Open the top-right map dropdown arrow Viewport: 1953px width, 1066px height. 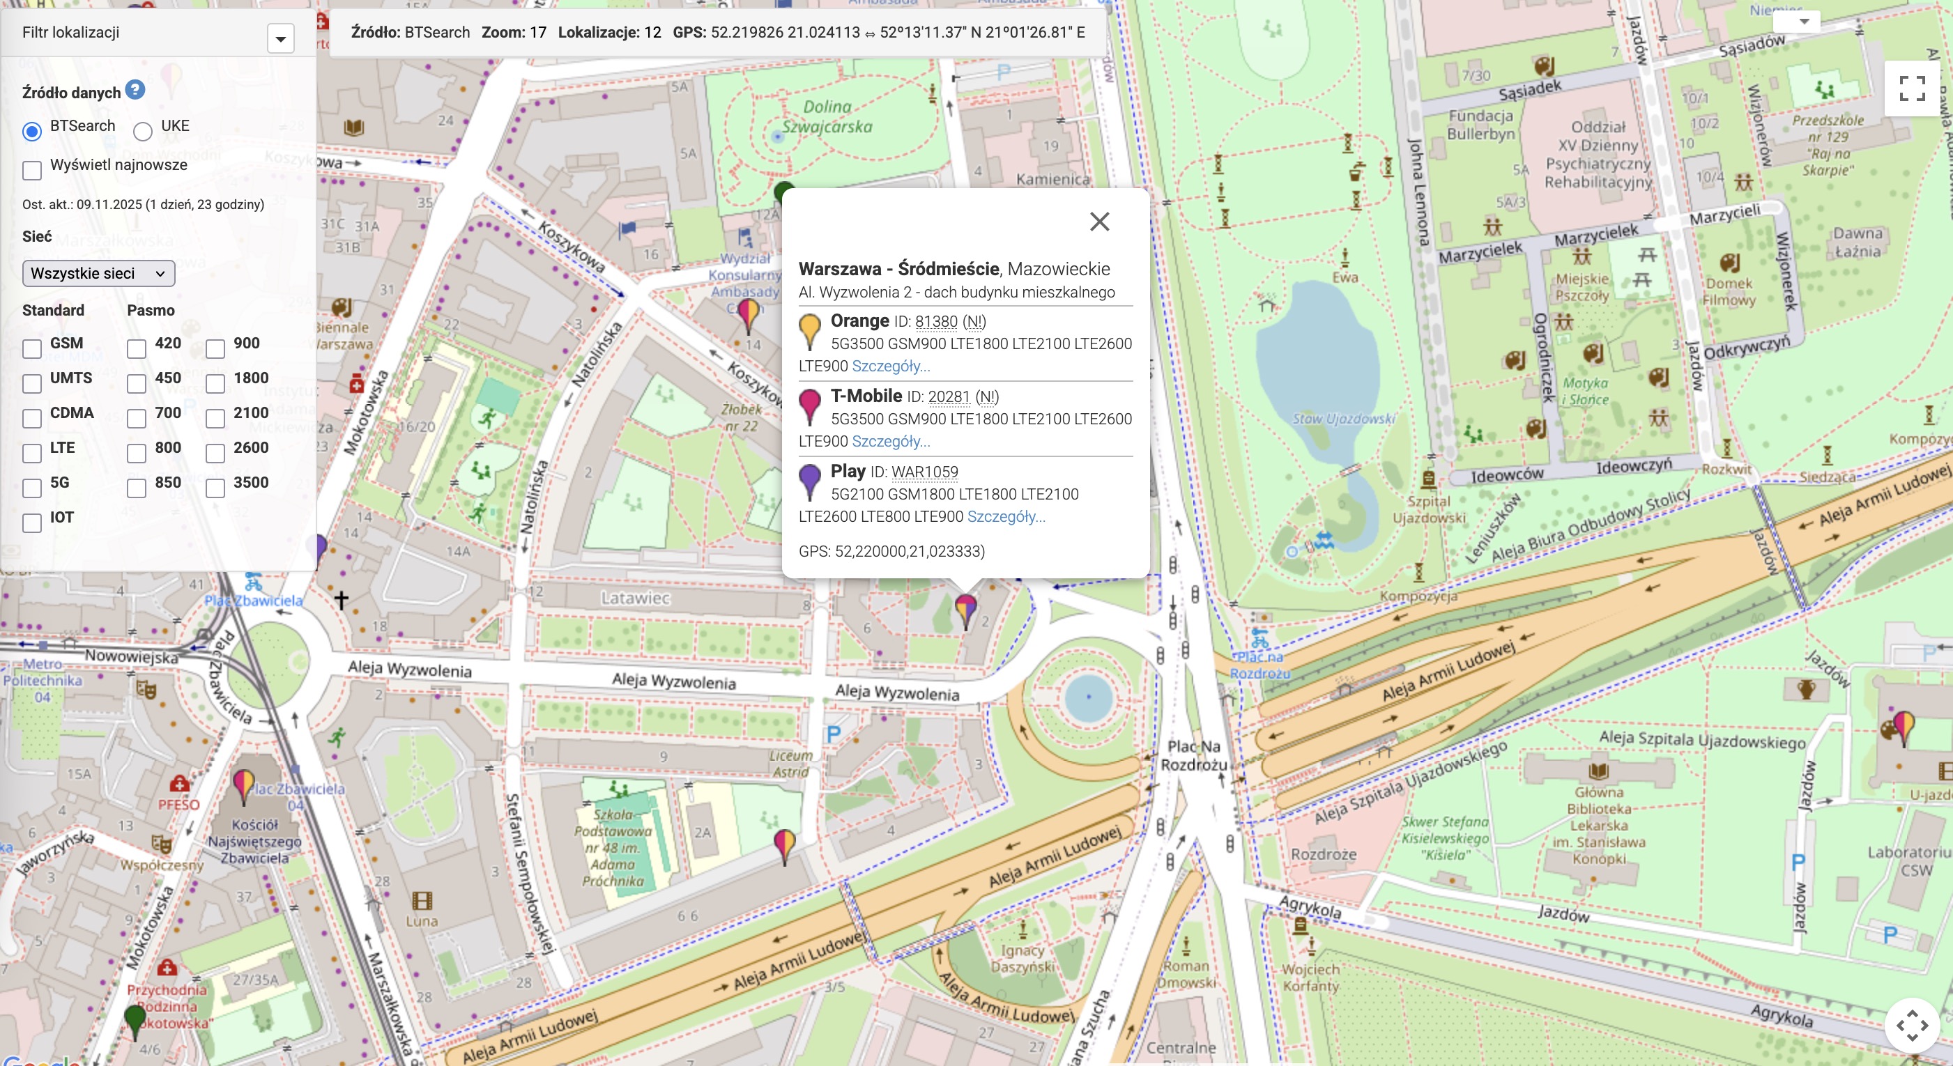click(x=1804, y=21)
